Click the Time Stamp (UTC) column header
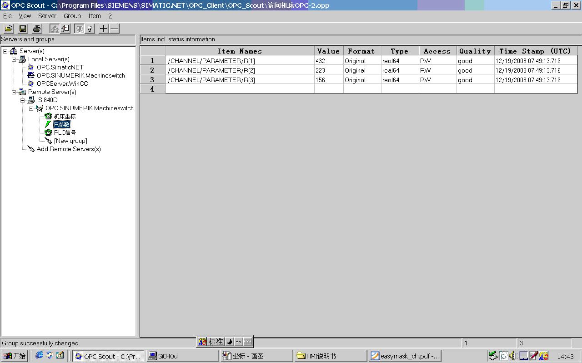Viewport: 582px width, 363px height. (536, 51)
